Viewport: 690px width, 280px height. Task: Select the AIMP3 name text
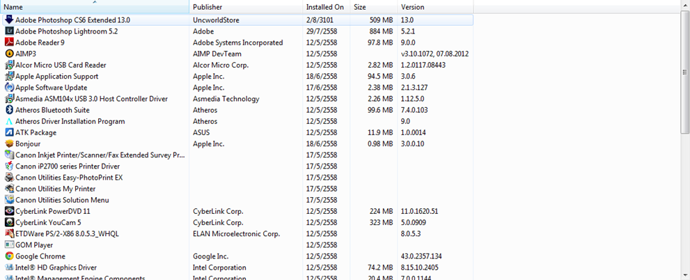coord(26,54)
